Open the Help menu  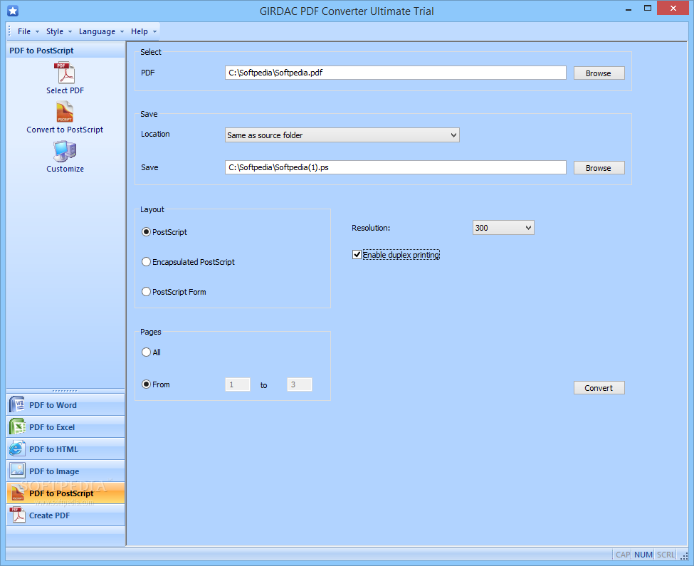point(139,31)
